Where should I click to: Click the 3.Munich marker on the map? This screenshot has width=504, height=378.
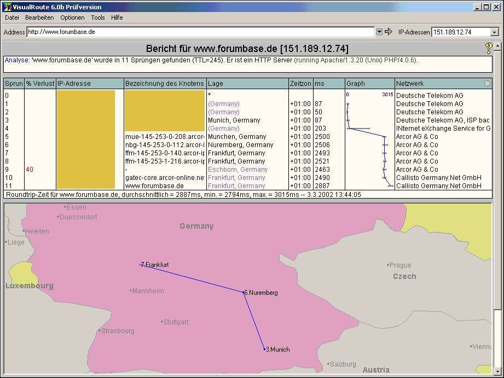277,350
